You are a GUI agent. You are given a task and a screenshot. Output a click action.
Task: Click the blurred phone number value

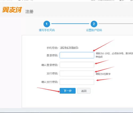coord(69,48)
